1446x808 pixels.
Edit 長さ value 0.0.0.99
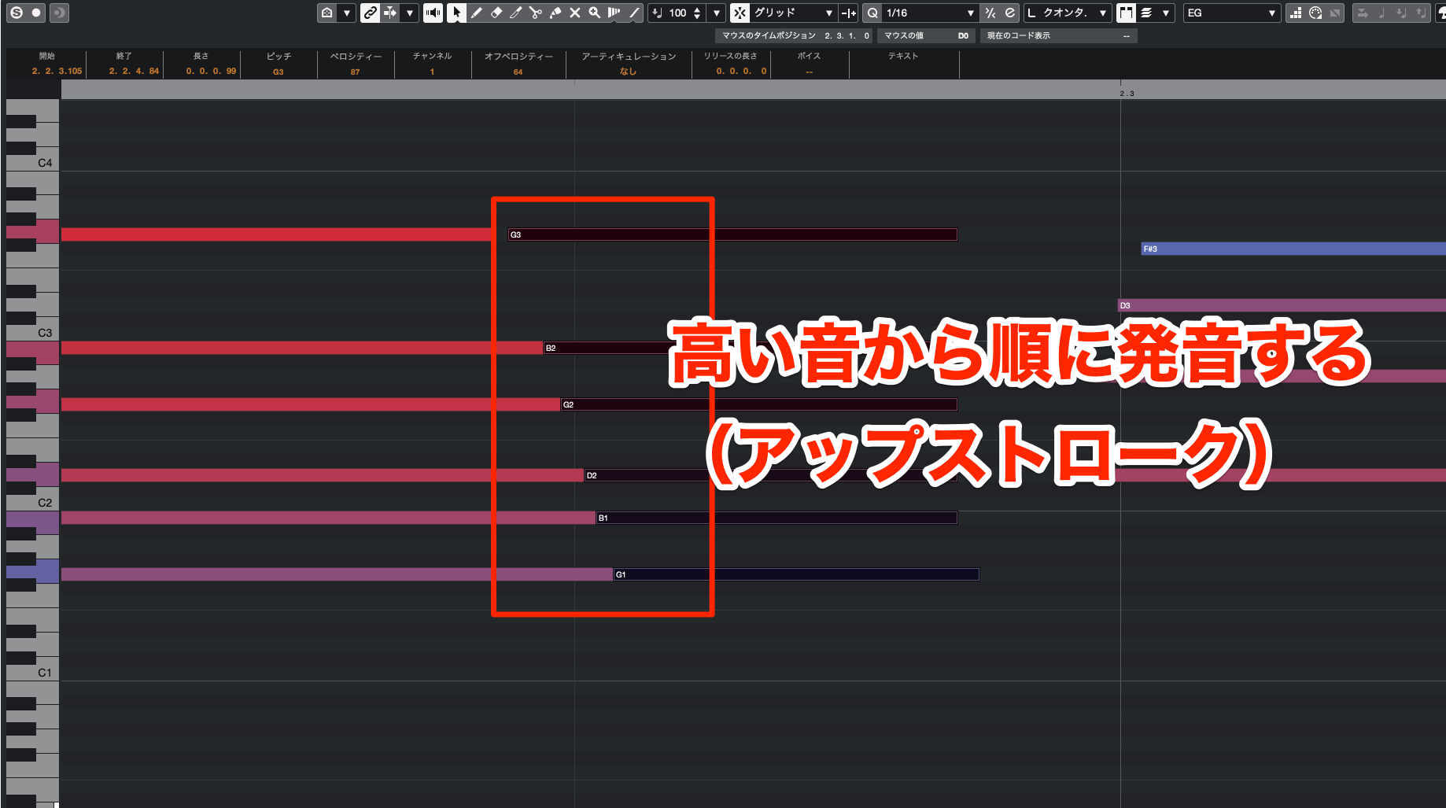(211, 71)
